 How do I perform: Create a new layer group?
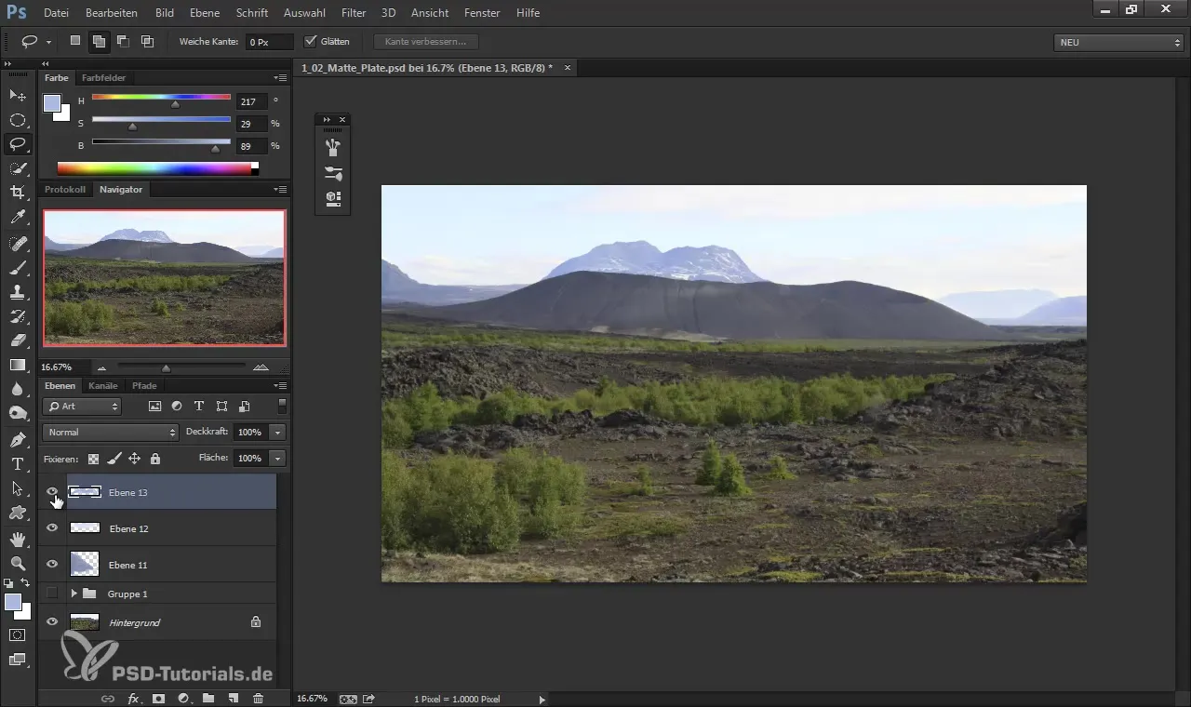[x=207, y=698]
